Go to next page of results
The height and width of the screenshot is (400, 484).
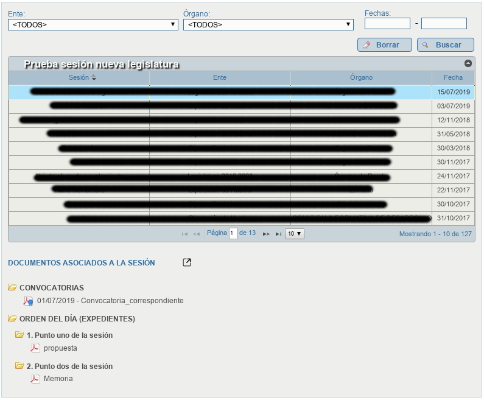click(266, 234)
